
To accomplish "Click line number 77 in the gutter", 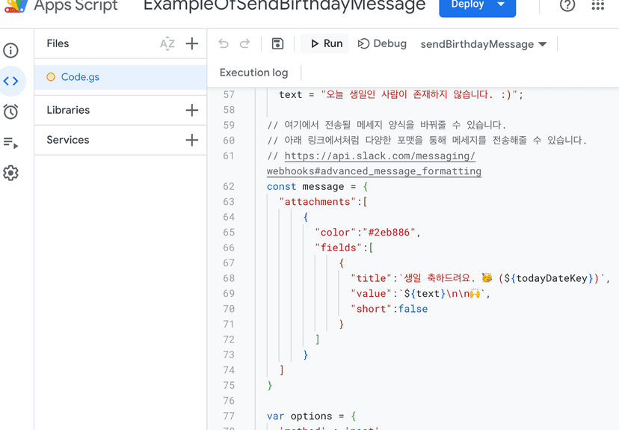I will (229, 416).
